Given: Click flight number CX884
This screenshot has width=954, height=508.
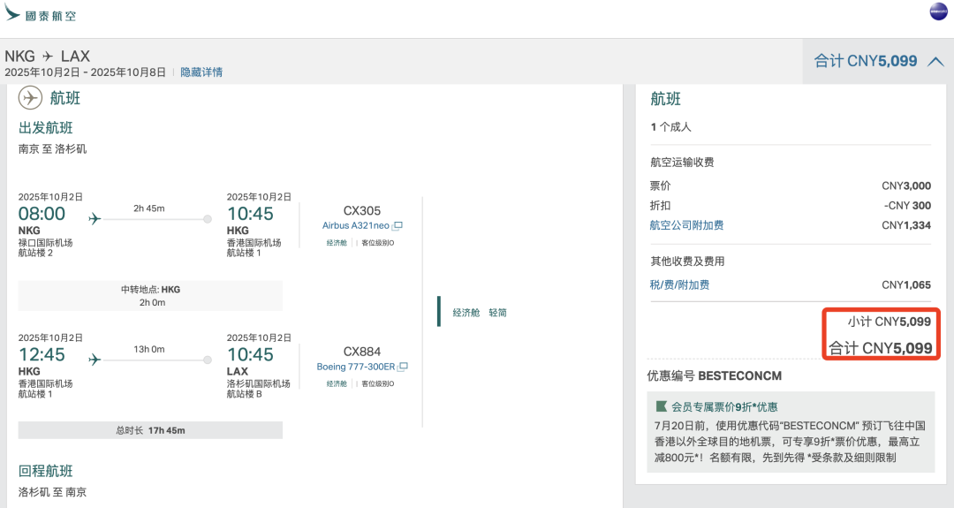Looking at the screenshot, I should click(x=362, y=353).
